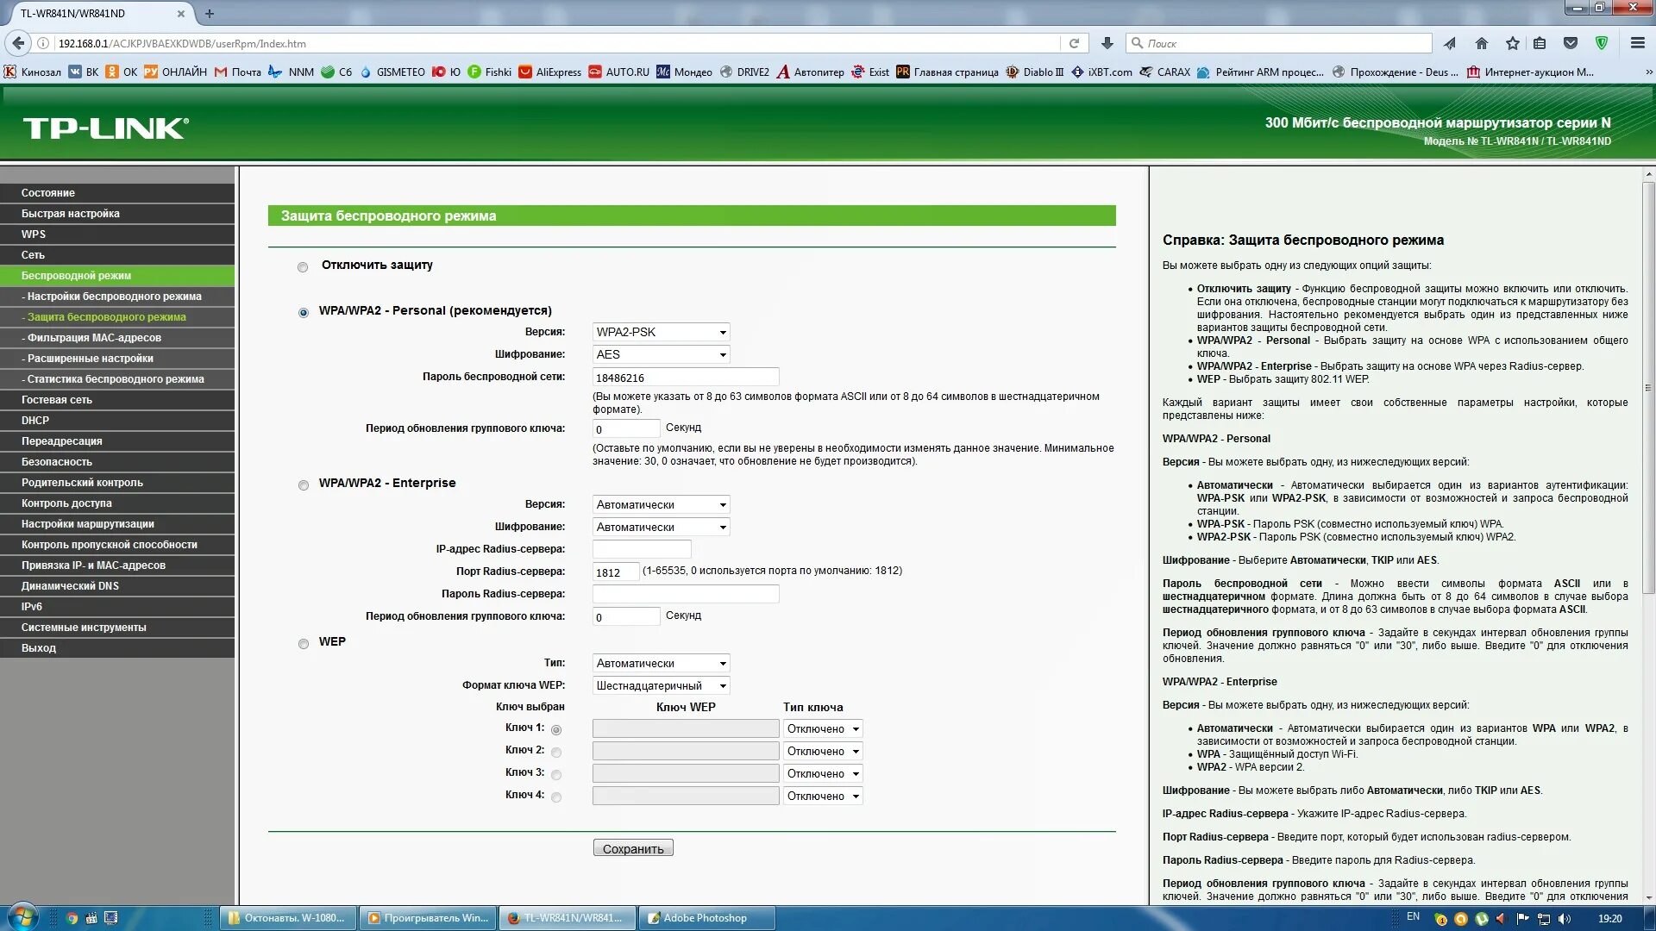Open a new browser tab with plus icon

210,14
